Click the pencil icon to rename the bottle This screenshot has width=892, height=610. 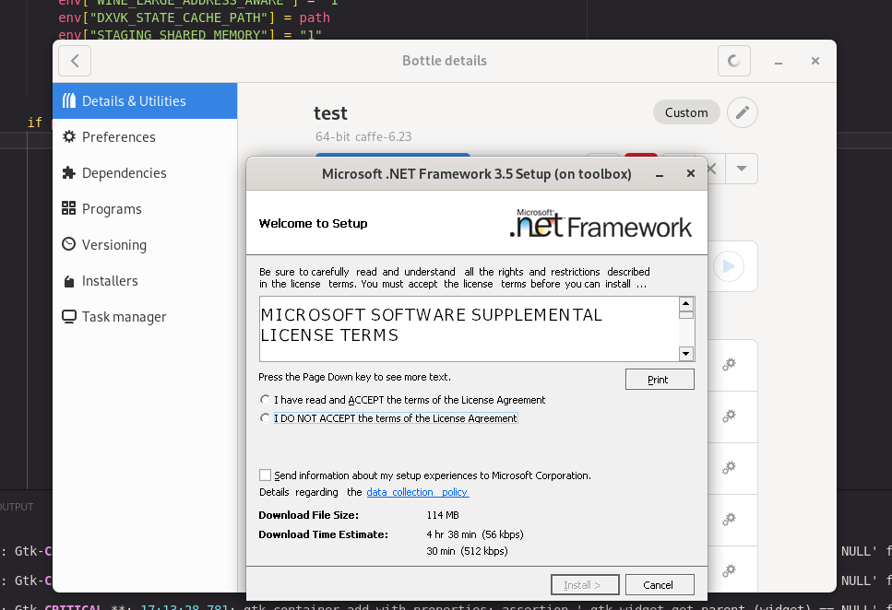coord(743,111)
